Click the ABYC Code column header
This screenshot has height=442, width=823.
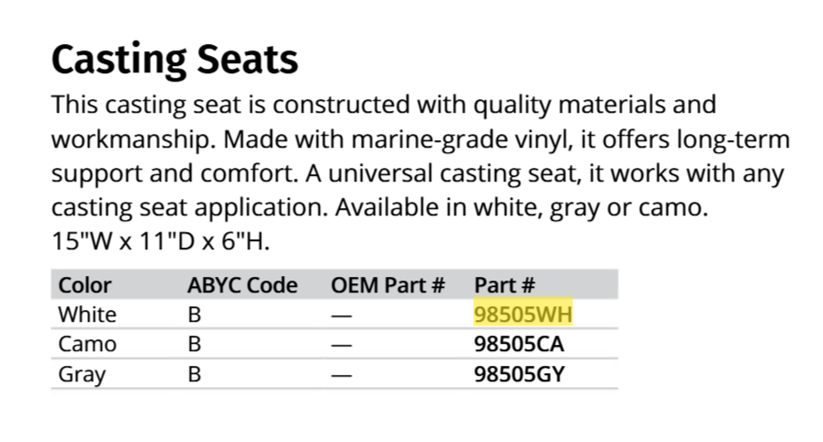click(242, 285)
